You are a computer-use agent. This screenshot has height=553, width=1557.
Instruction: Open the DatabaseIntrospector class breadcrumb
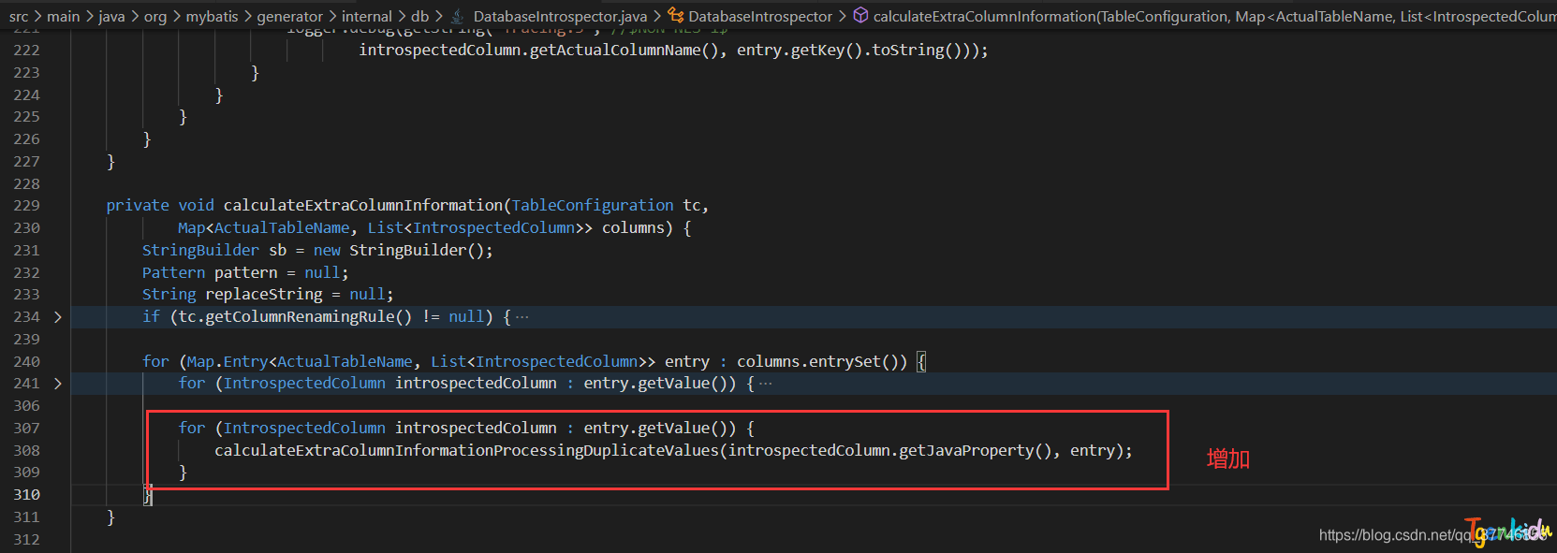point(760,16)
